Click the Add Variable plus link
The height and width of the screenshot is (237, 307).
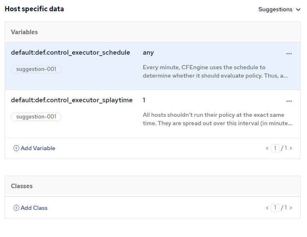34,148
